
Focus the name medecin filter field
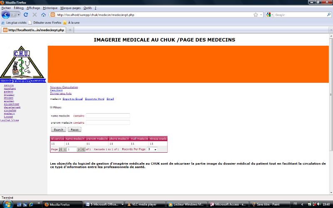(108, 116)
